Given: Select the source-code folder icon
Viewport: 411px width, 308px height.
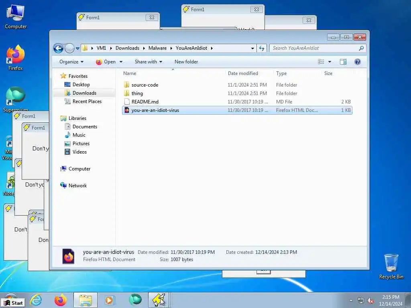Looking at the screenshot, I should click(x=126, y=85).
